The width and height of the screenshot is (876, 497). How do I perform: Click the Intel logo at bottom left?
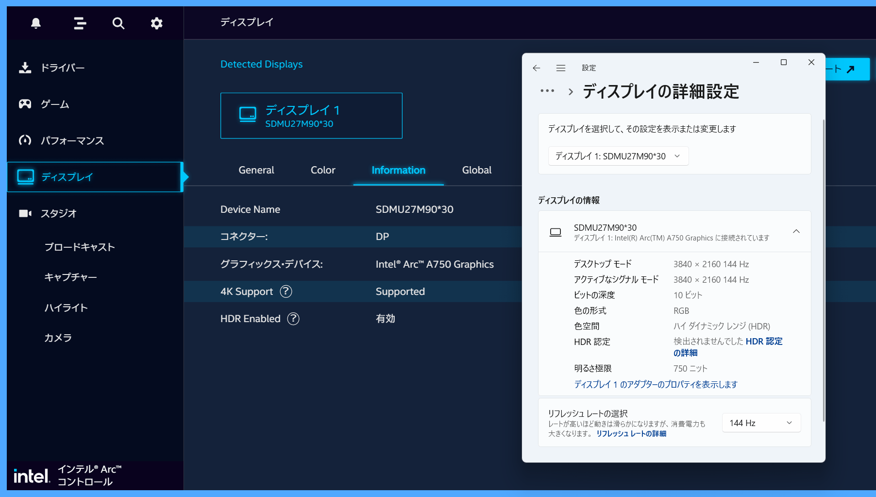(x=32, y=476)
